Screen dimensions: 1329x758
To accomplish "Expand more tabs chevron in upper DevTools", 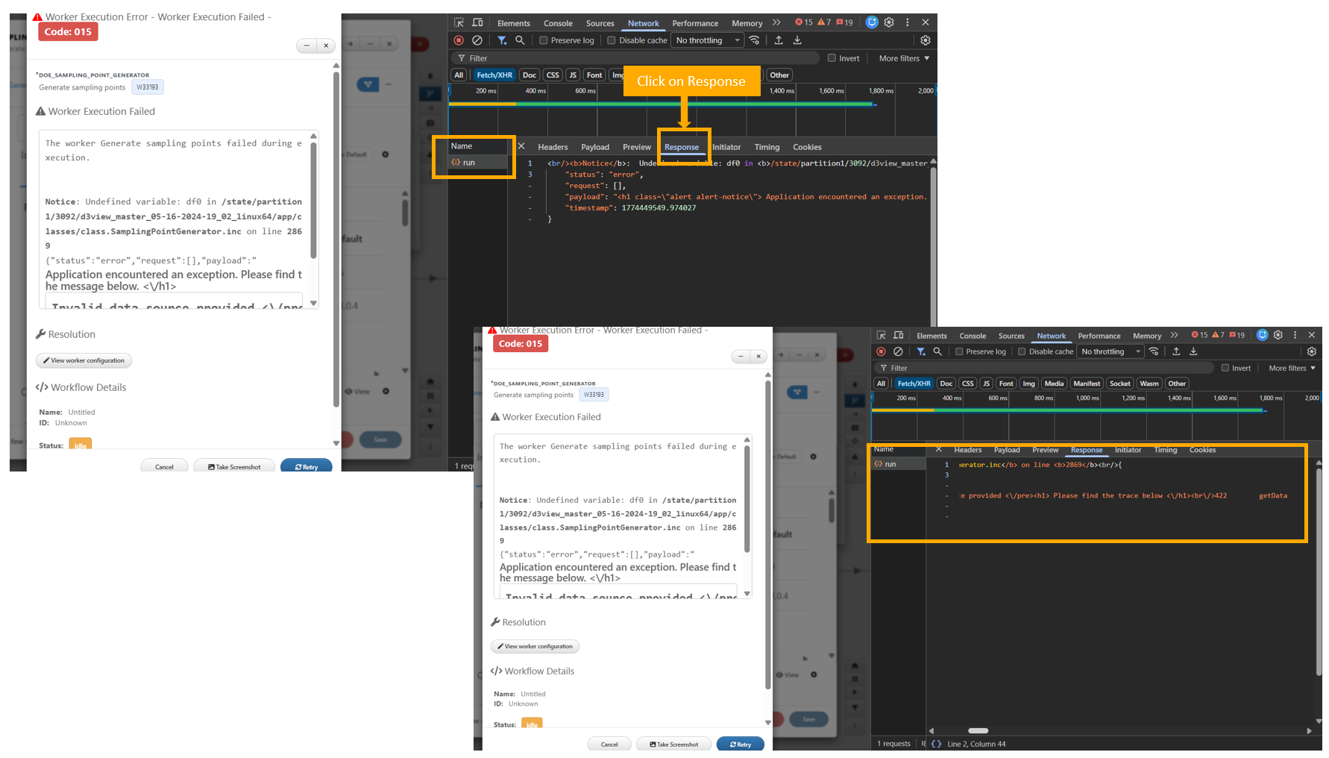I will [776, 22].
